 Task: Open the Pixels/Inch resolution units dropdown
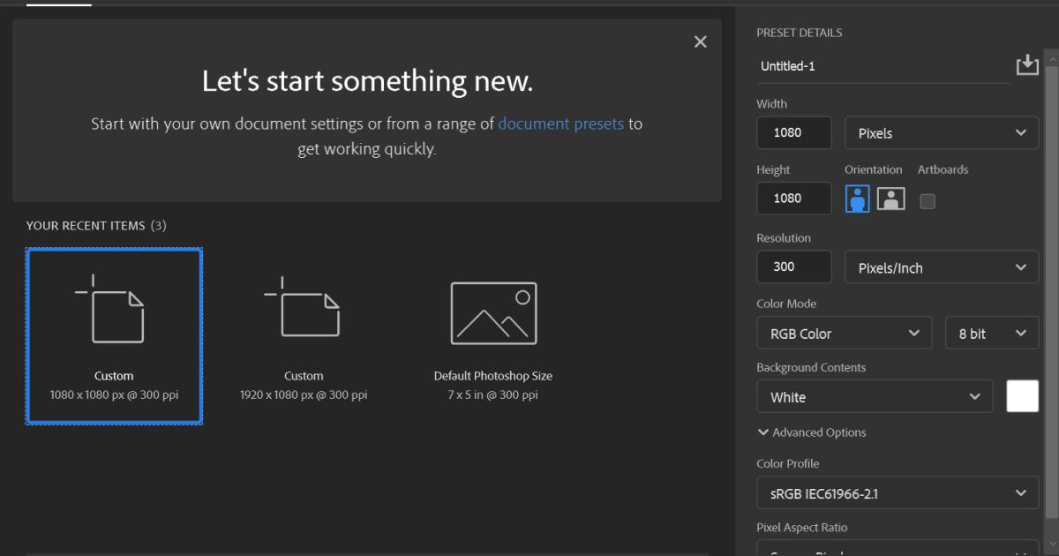[x=943, y=267]
